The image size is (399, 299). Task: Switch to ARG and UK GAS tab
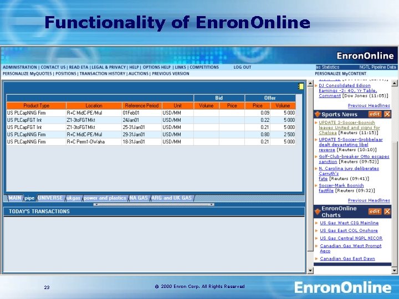(171, 198)
